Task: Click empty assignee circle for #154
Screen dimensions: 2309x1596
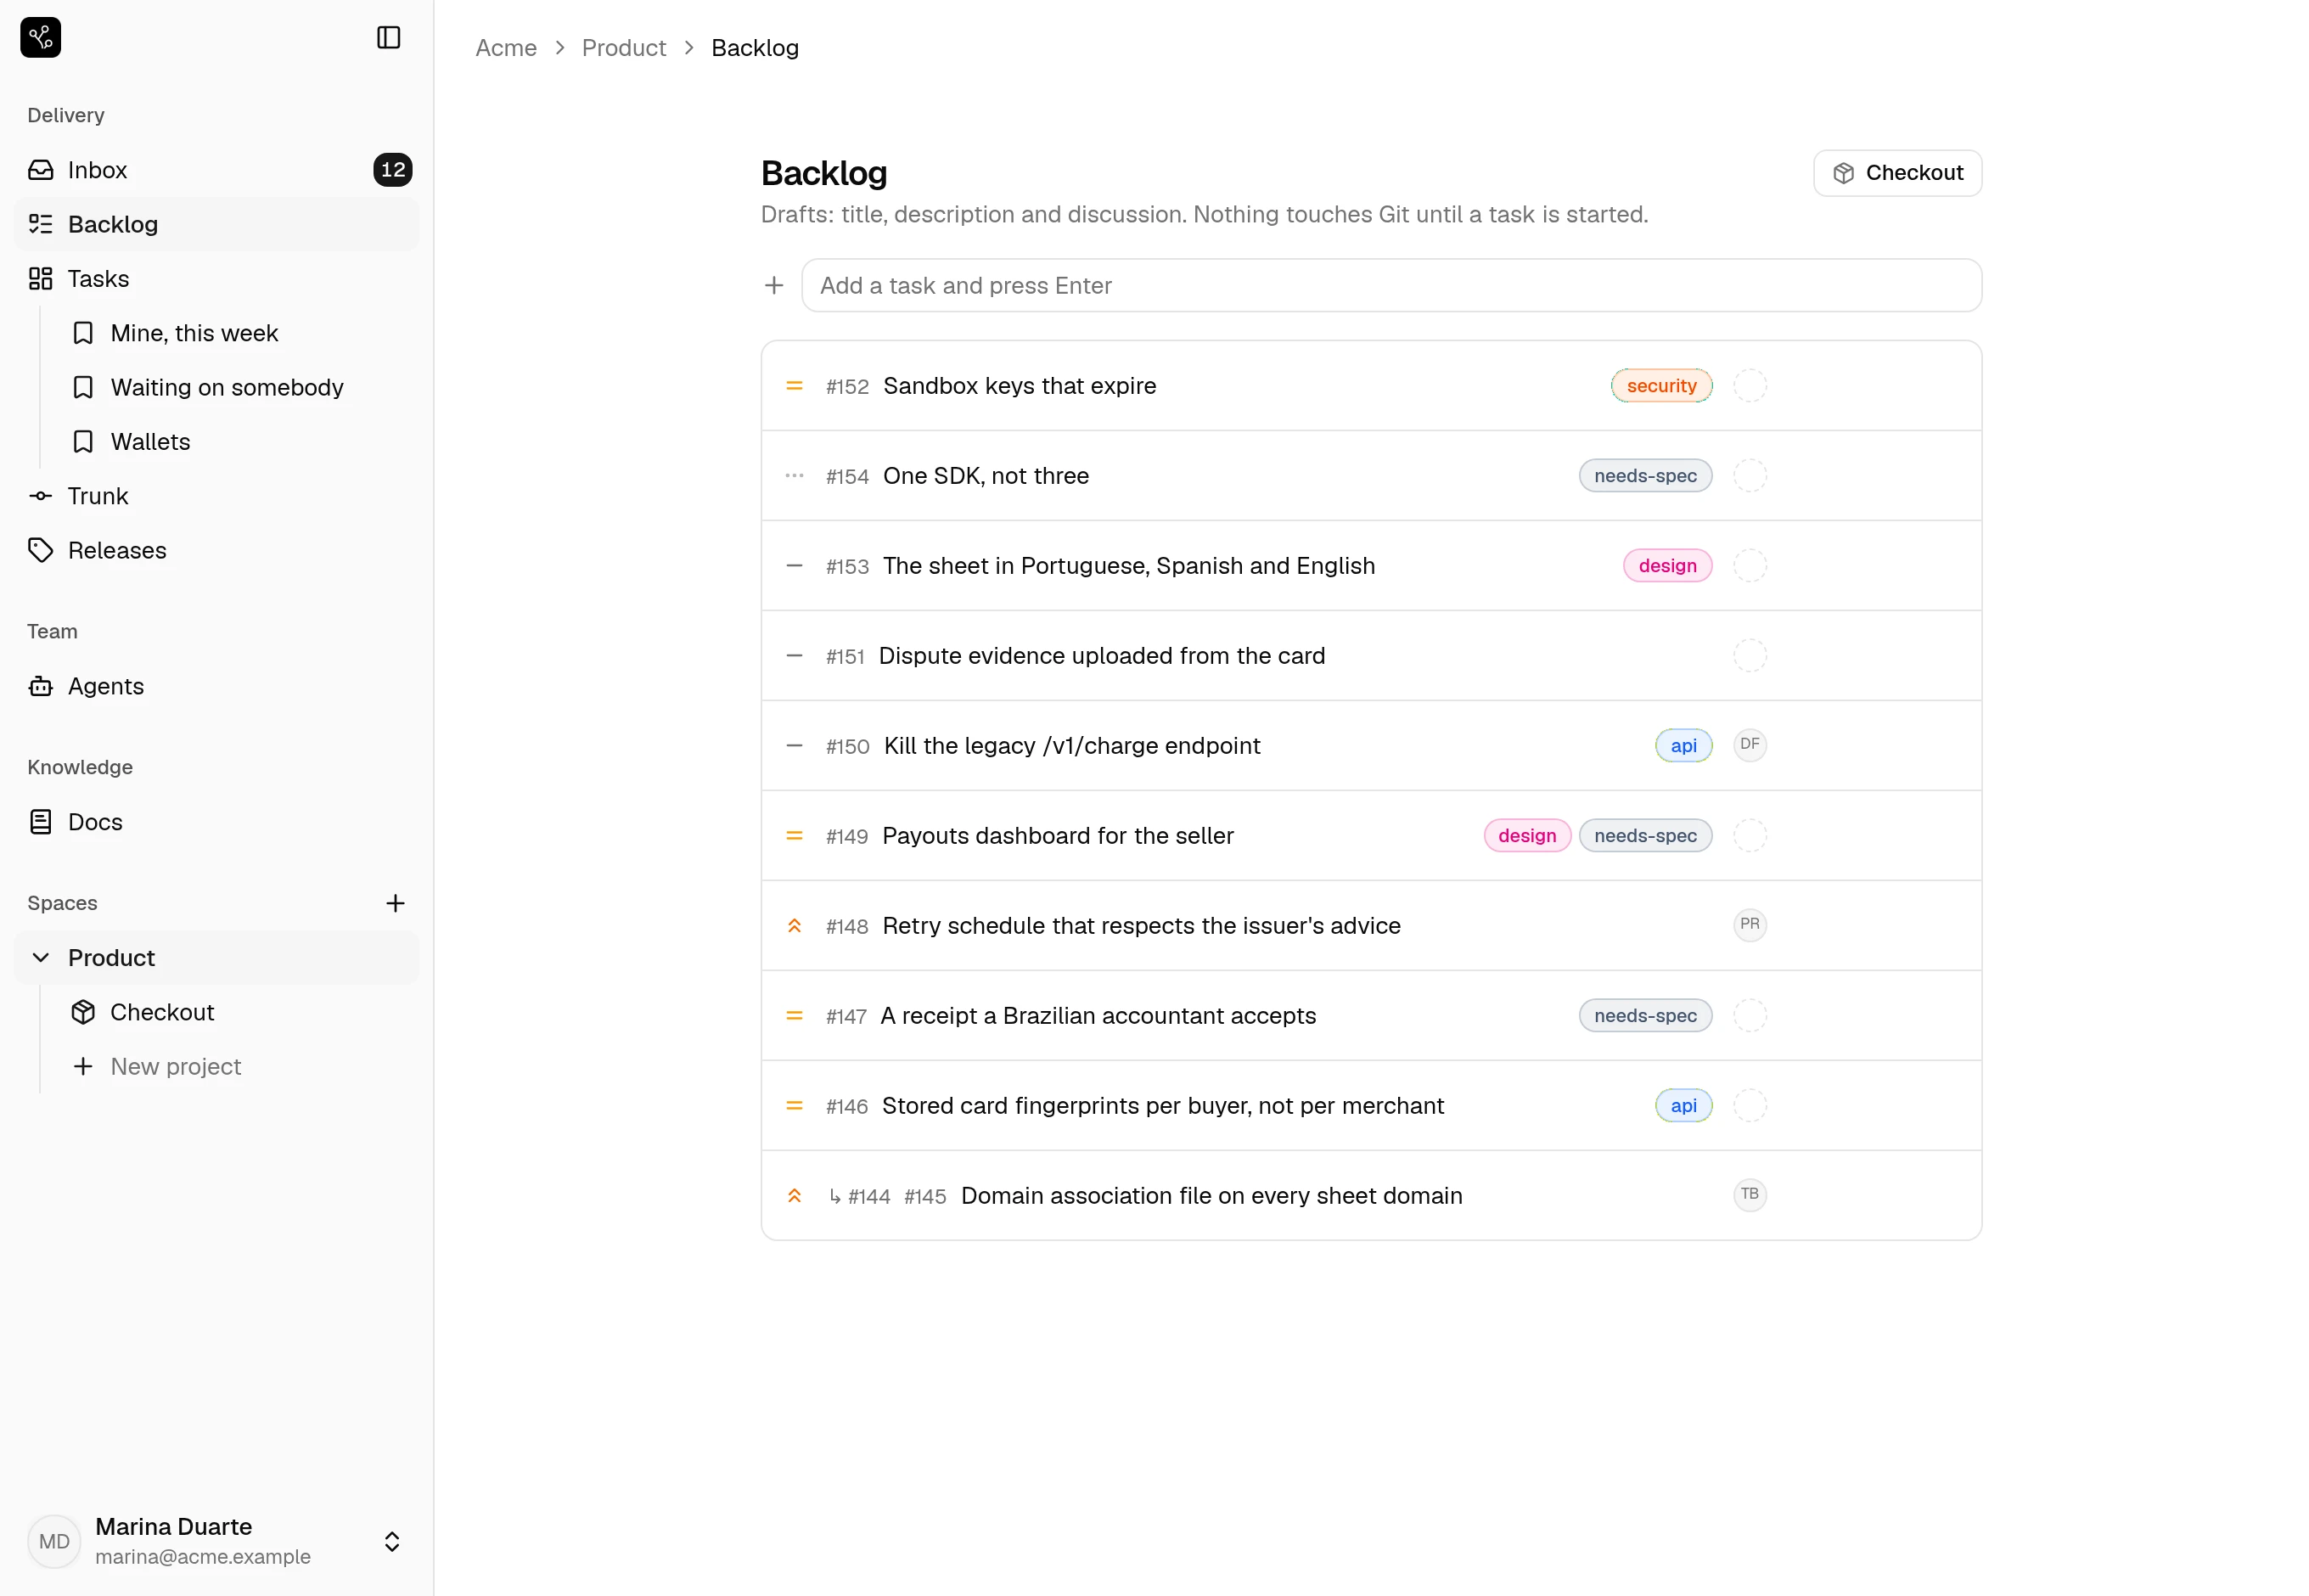Action: click(x=1749, y=476)
